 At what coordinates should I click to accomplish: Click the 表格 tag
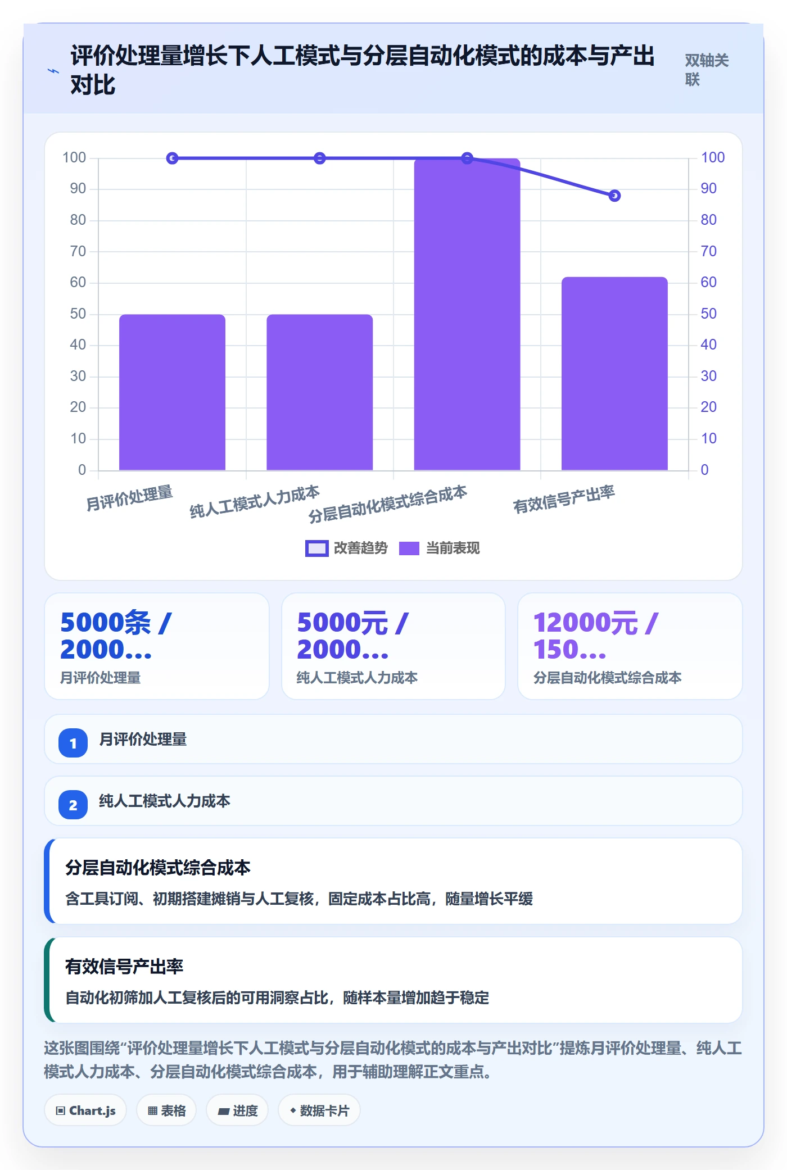pos(166,1110)
